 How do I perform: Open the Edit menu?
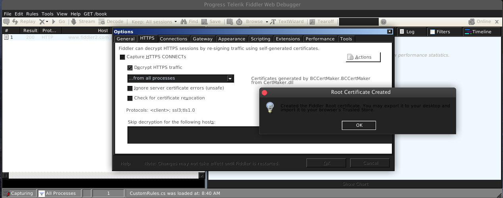click(19, 14)
